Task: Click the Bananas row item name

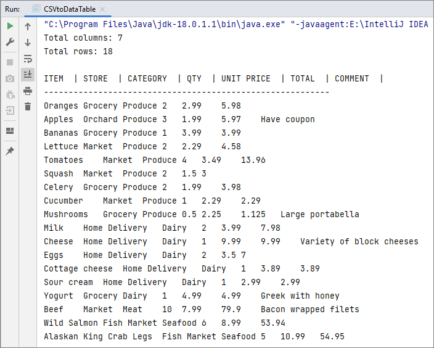Action: [x=61, y=133]
